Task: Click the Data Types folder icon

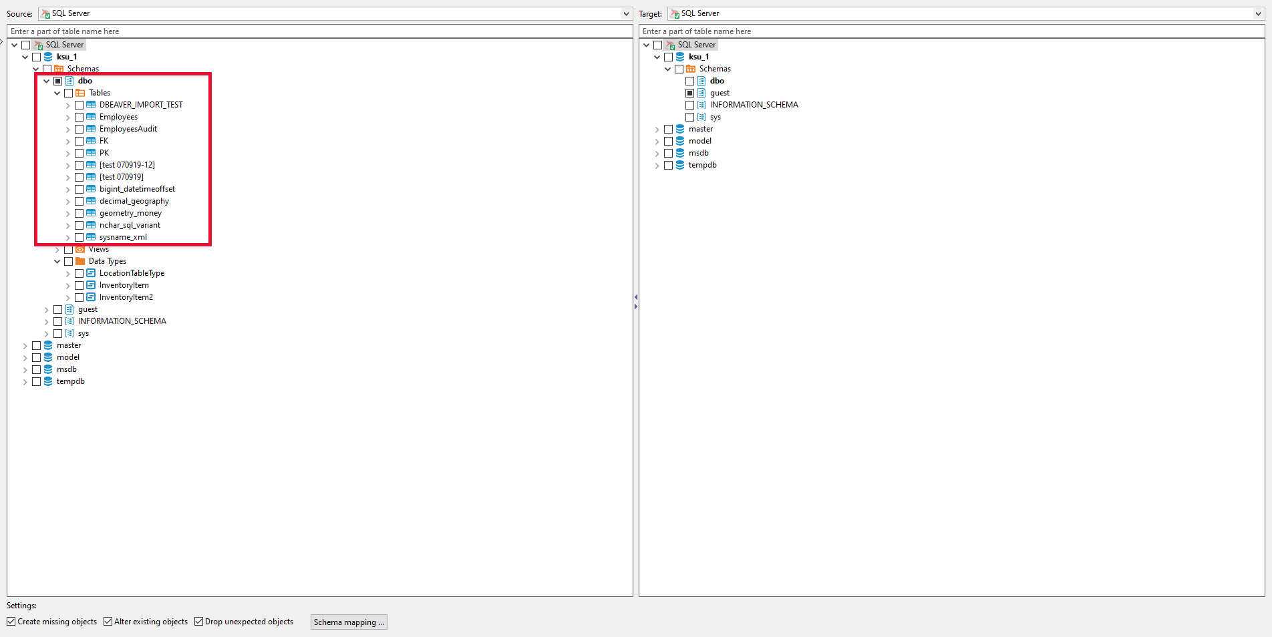Action: tap(79, 261)
